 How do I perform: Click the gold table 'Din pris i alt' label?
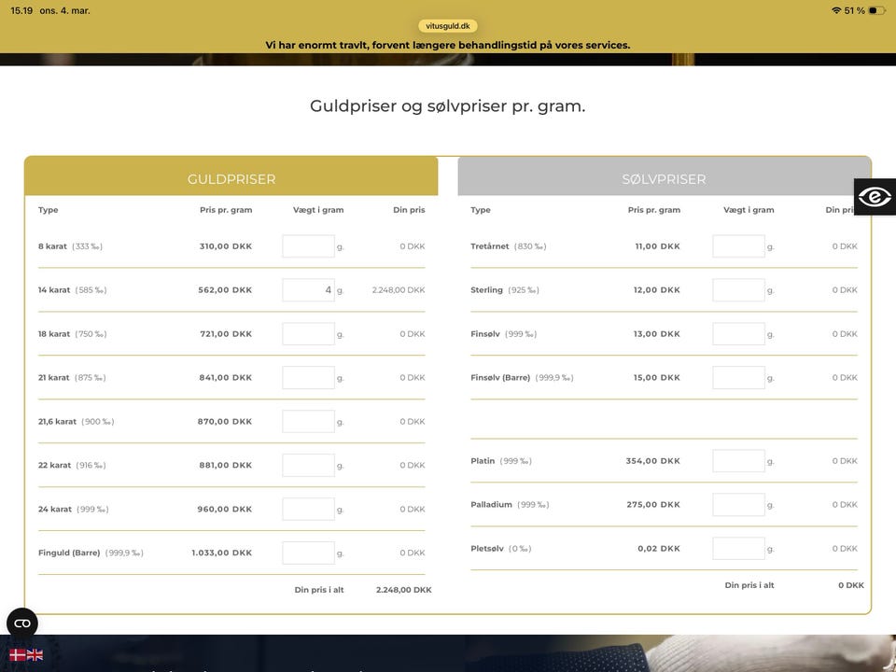(x=319, y=590)
